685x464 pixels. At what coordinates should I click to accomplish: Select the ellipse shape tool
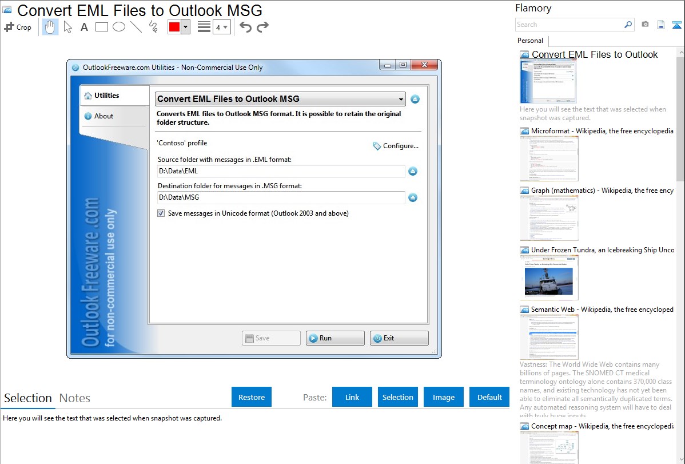click(119, 27)
